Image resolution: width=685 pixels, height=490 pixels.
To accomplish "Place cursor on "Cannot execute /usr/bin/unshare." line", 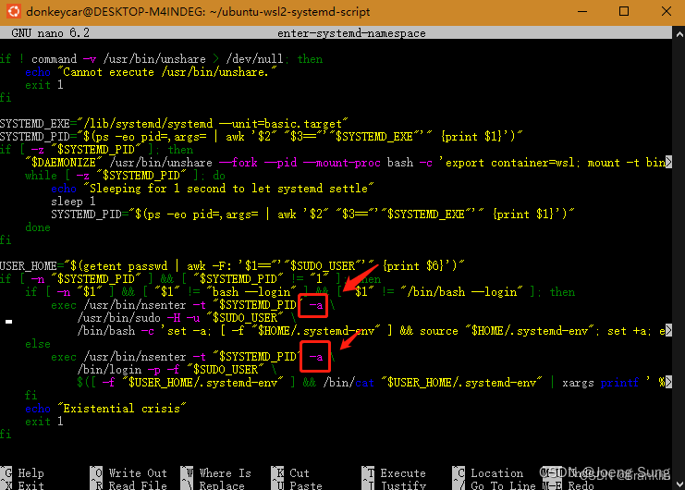I will tap(151, 72).
